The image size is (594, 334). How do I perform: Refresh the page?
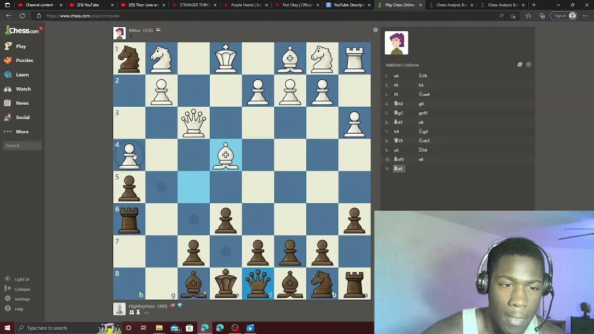pyautogui.click(x=22, y=16)
